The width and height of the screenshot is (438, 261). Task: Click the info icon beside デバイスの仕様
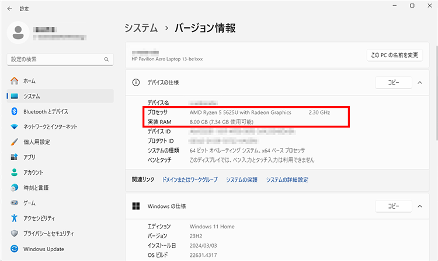[x=136, y=83]
